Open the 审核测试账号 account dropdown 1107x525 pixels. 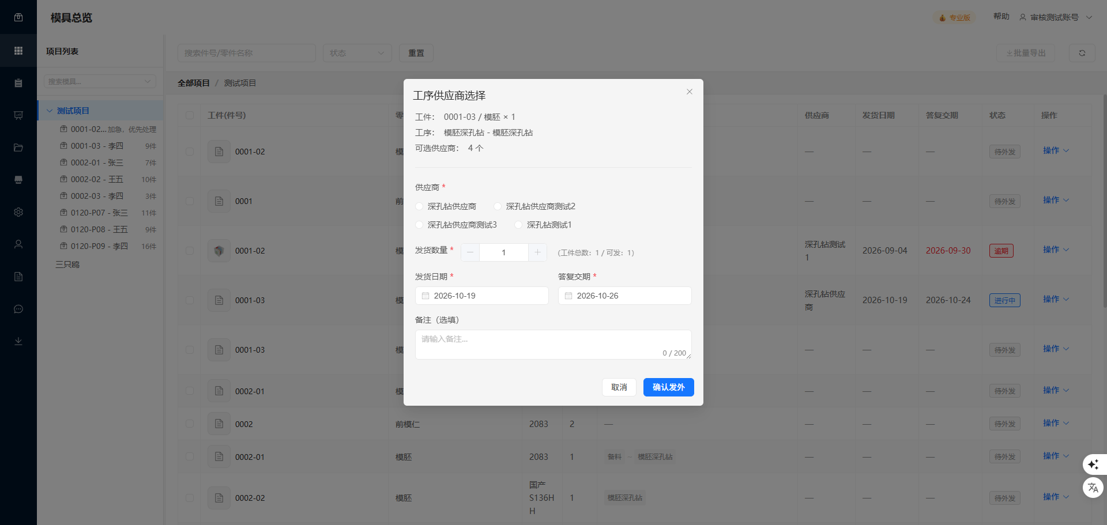point(1056,17)
